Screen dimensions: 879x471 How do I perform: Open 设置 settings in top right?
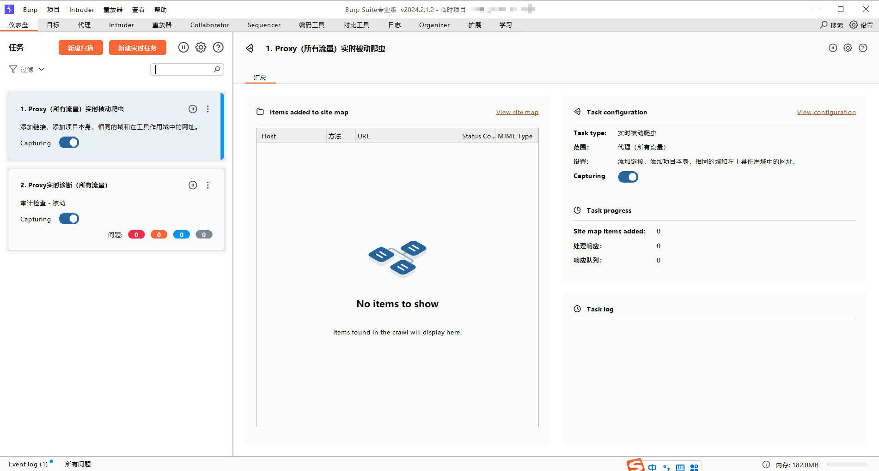tap(861, 25)
